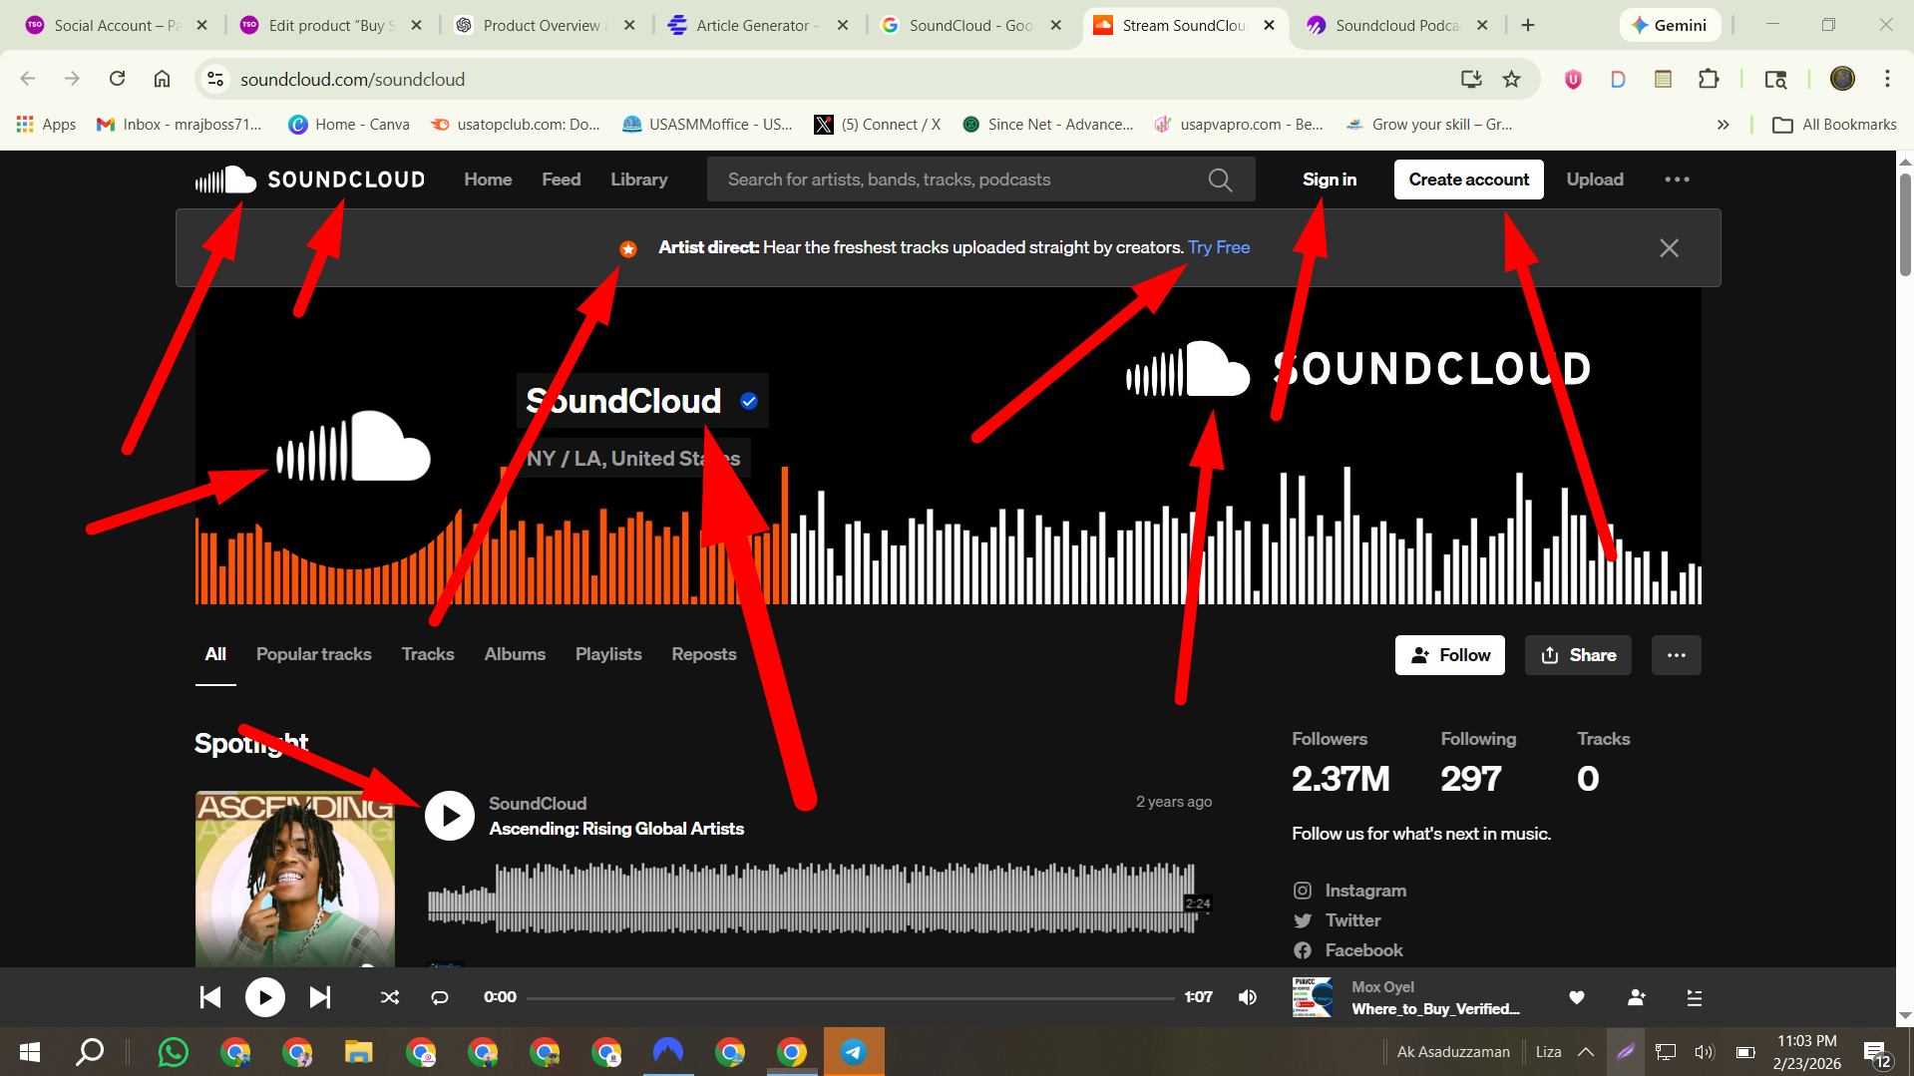1914x1076 pixels.
Task: Follow the Try Free link
Action: point(1218,246)
